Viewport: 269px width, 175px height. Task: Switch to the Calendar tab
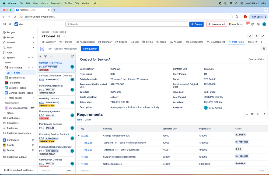[105, 42]
